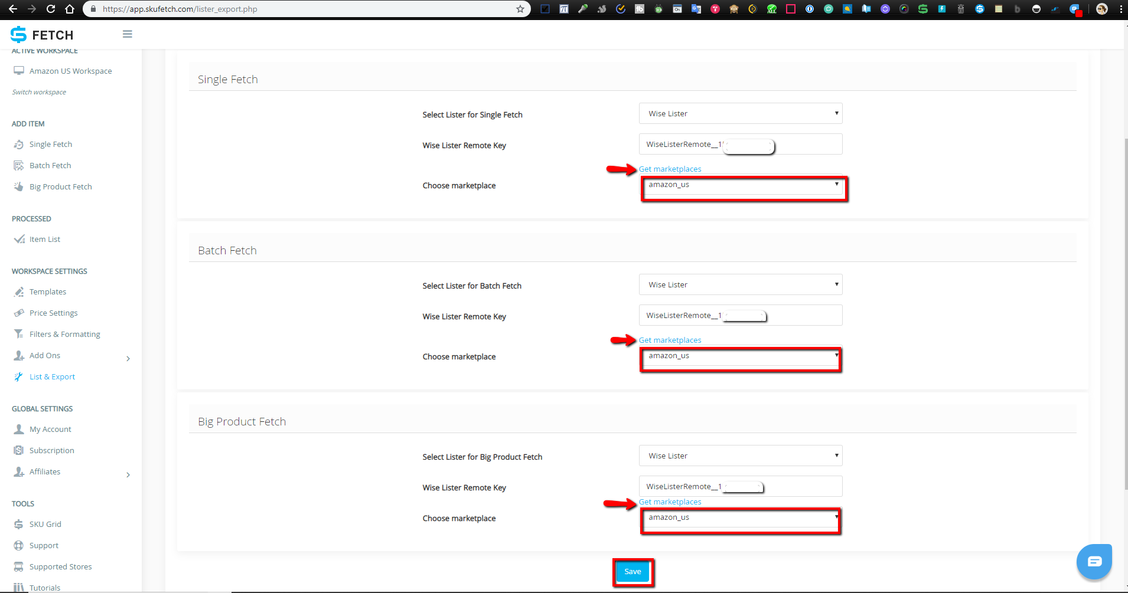Click the Switch workspace link
Screen dimensions: 1128x593
pos(39,92)
